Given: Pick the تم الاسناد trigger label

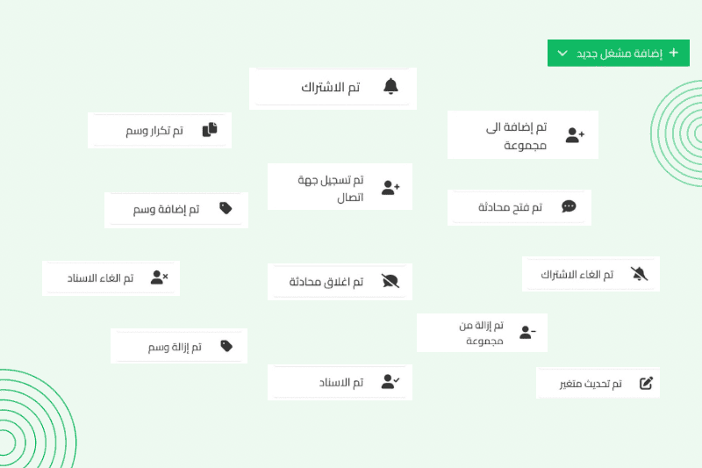Looking at the screenshot, I should 341,382.
